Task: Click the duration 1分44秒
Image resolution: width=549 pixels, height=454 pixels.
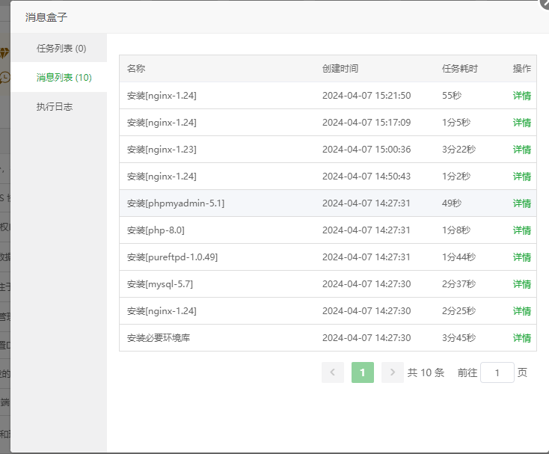Action: [458, 257]
